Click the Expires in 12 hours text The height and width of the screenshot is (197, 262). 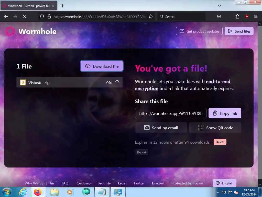172,142
